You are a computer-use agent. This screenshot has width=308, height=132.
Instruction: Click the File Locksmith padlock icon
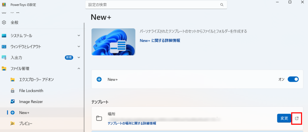(13, 91)
